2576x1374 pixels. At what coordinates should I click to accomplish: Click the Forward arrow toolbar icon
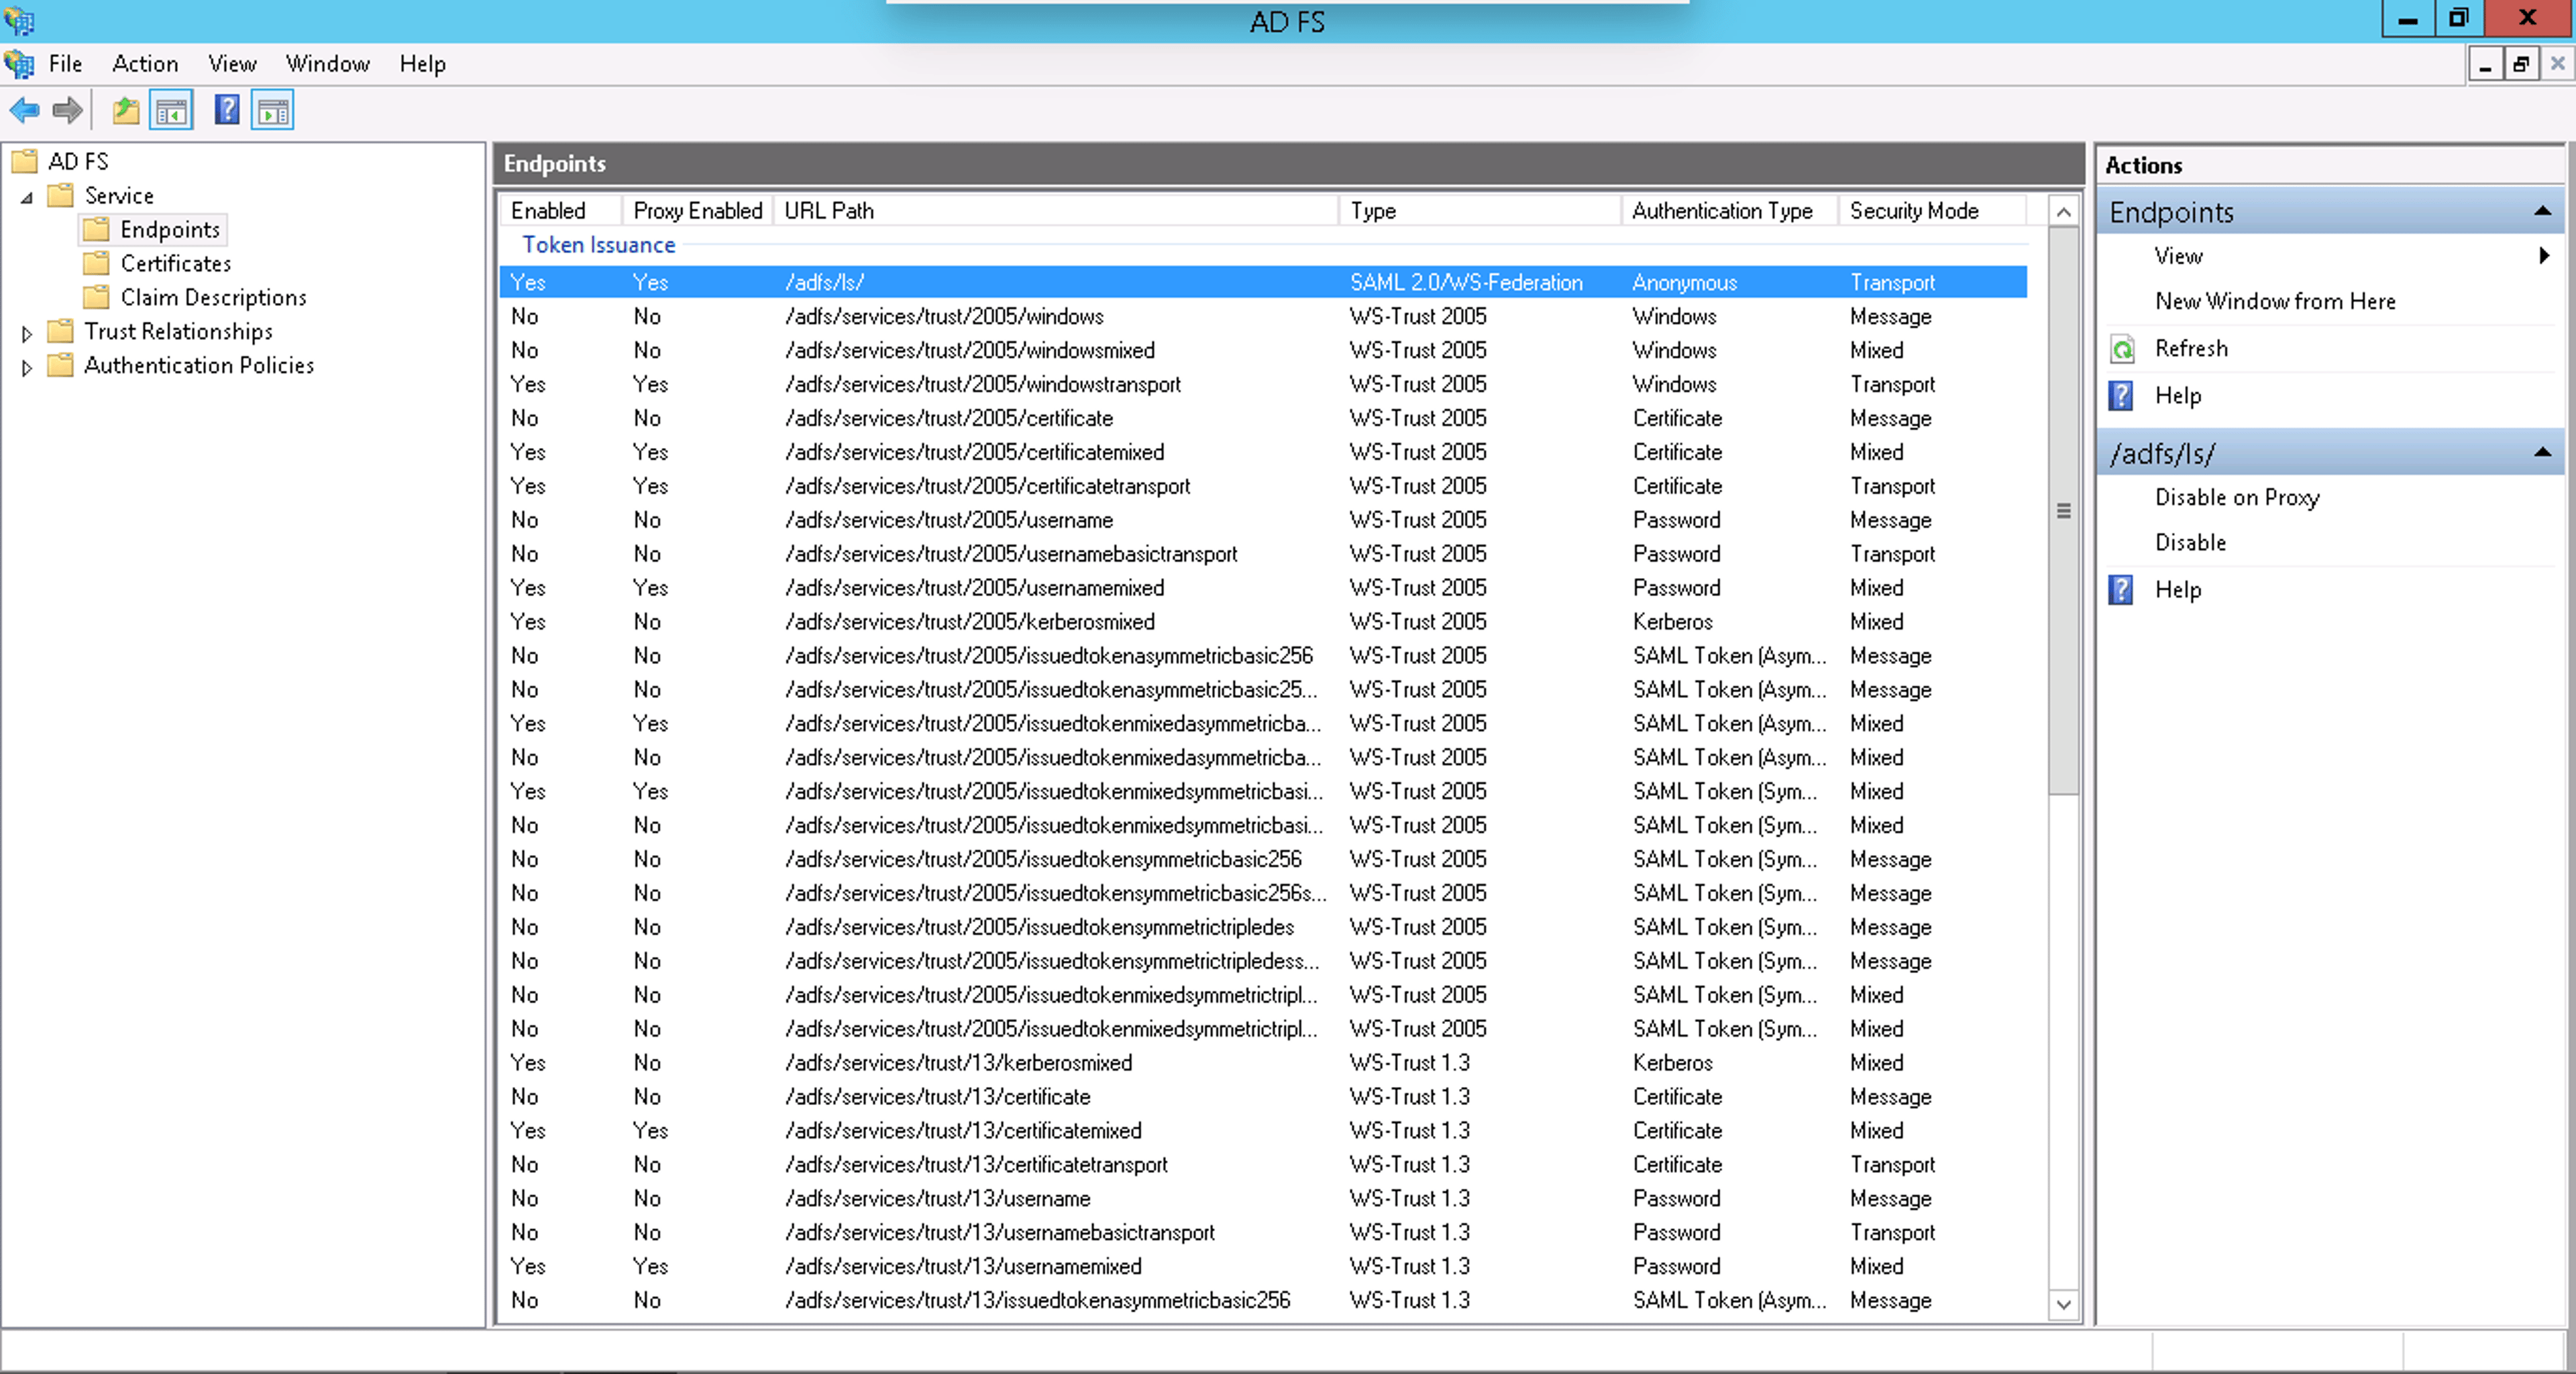click(x=67, y=110)
